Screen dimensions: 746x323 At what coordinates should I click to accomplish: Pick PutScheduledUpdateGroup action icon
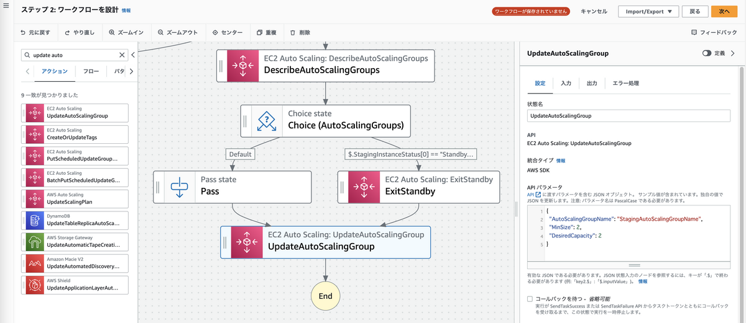(34, 156)
